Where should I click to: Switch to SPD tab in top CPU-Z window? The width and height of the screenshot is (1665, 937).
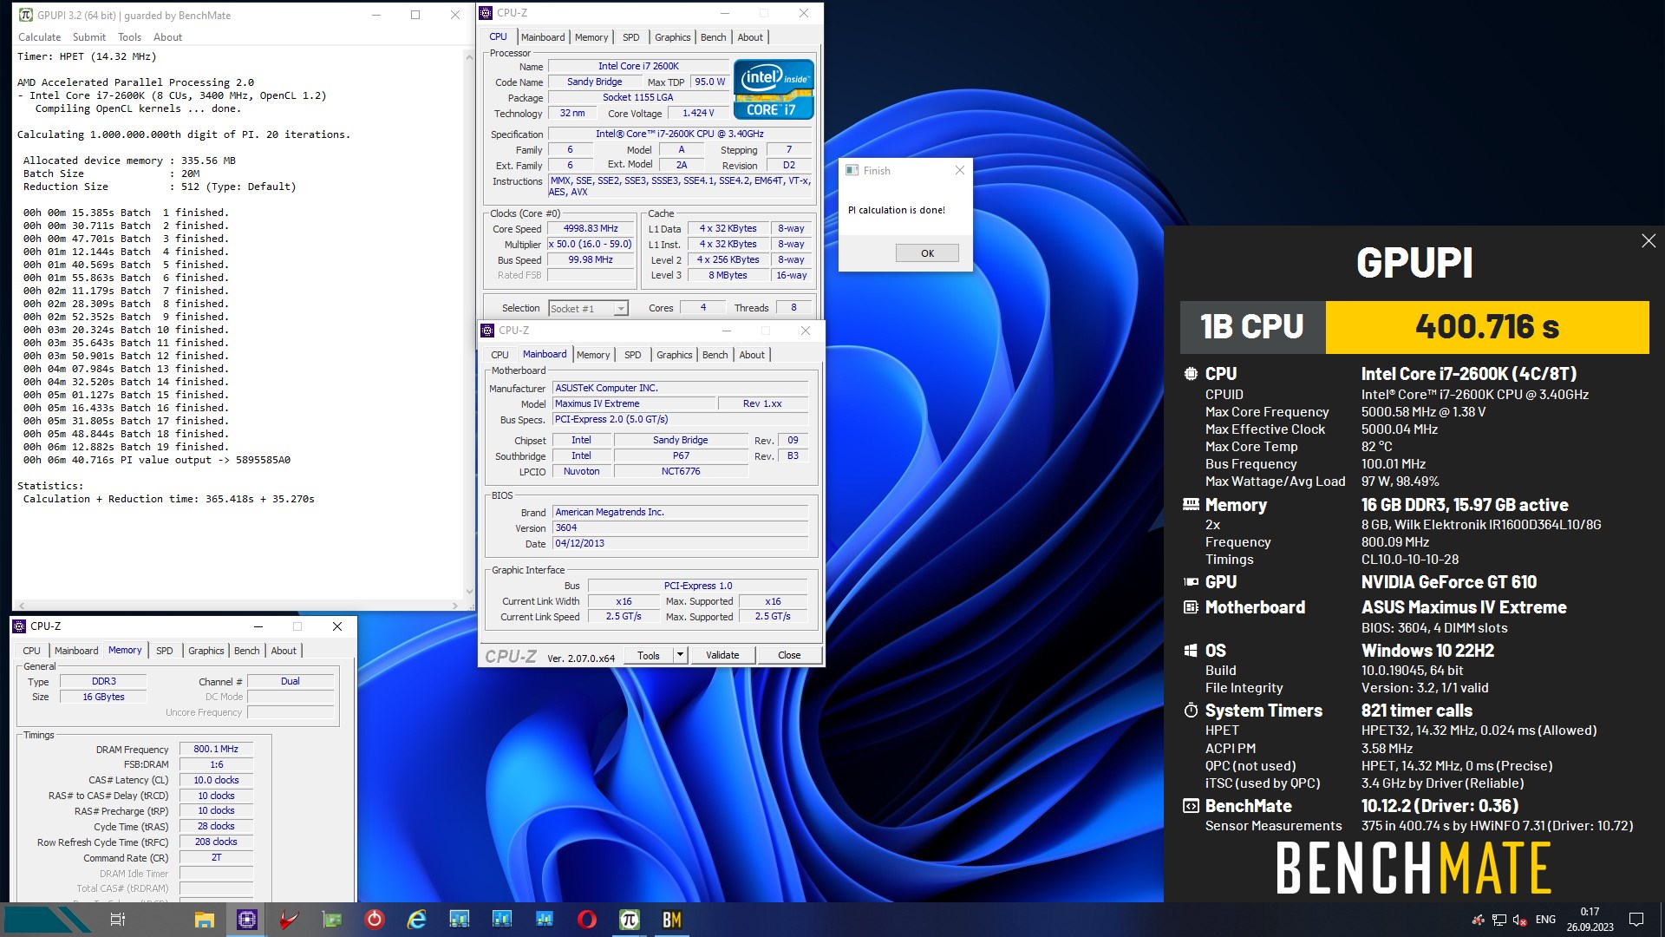631,37
